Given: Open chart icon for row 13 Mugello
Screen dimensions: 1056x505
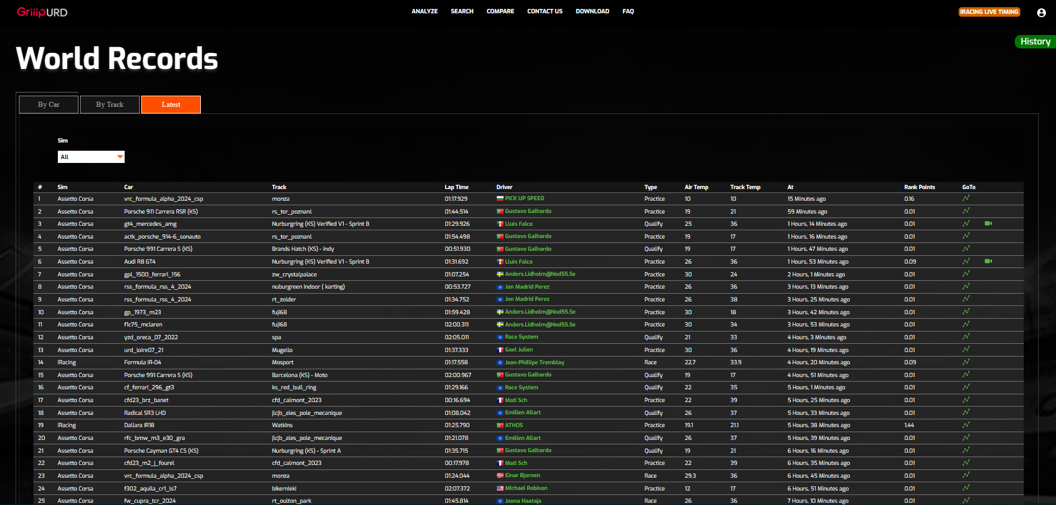Looking at the screenshot, I should click(x=966, y=349).
